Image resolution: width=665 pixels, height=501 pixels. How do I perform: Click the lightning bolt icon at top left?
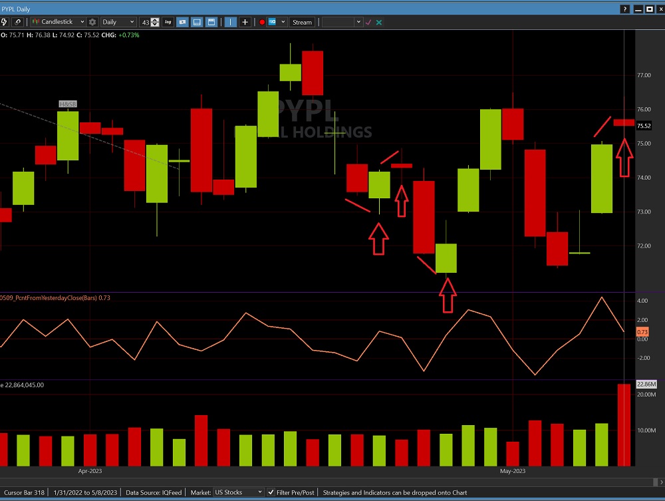point(5,22)
